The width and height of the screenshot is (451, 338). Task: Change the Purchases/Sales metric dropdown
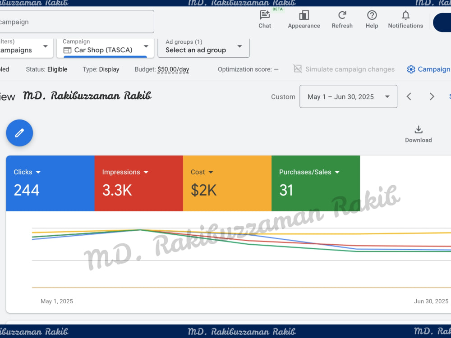309,172
